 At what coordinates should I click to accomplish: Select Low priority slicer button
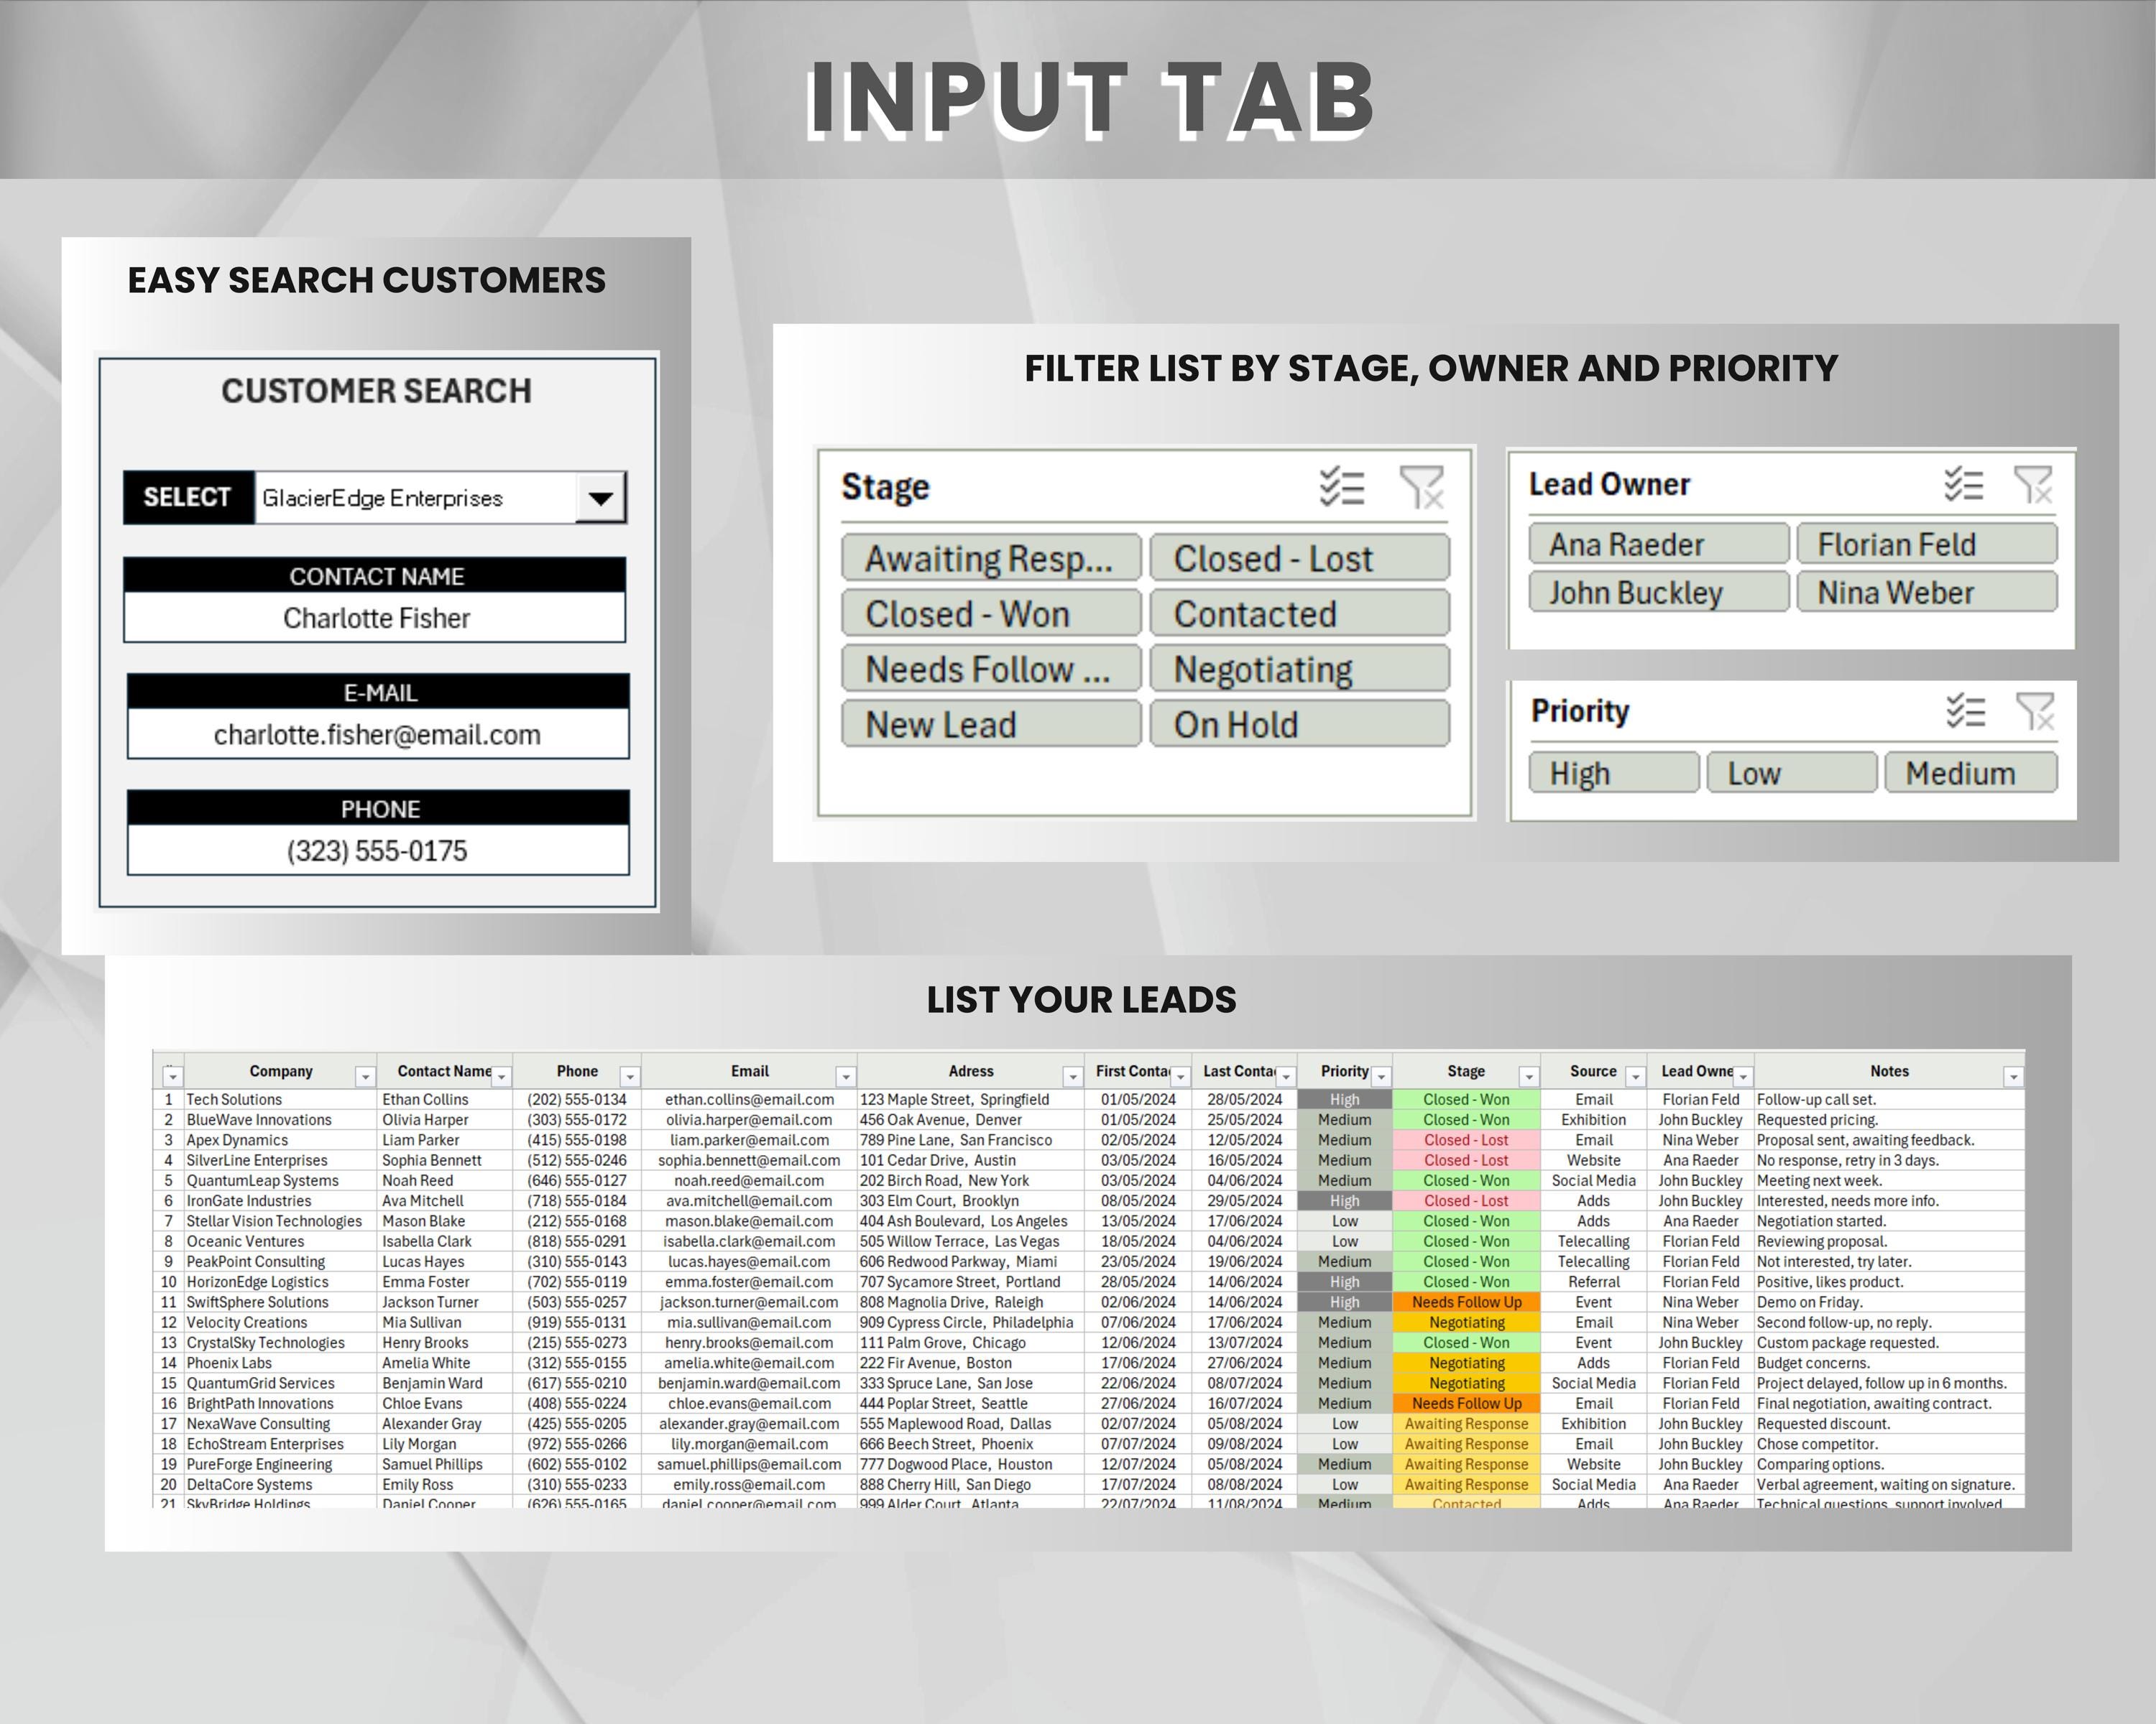click(x=1792, y=772)
